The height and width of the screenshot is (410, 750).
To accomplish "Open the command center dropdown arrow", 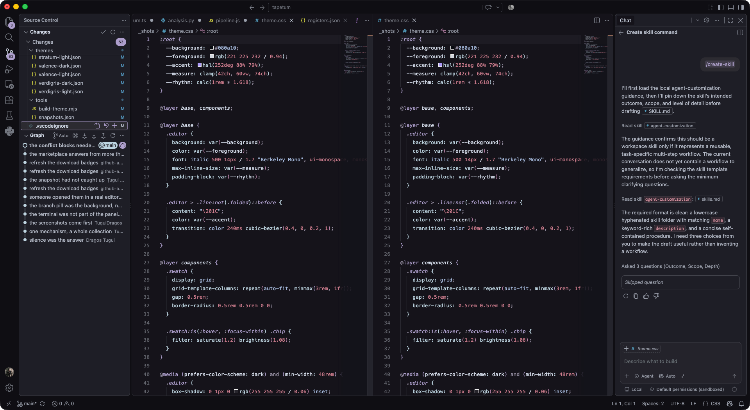I will pos(498,7).
